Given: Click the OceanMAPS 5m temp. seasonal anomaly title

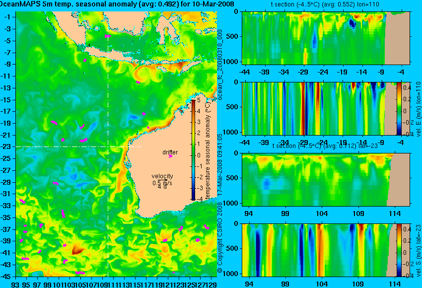Looking at the screenshot, I should click(117, 4).
